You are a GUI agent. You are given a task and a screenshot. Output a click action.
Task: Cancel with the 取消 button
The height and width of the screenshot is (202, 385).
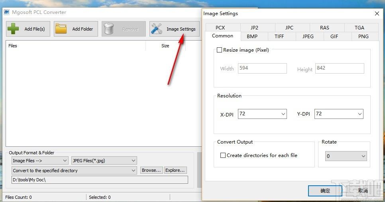(363, 190)
